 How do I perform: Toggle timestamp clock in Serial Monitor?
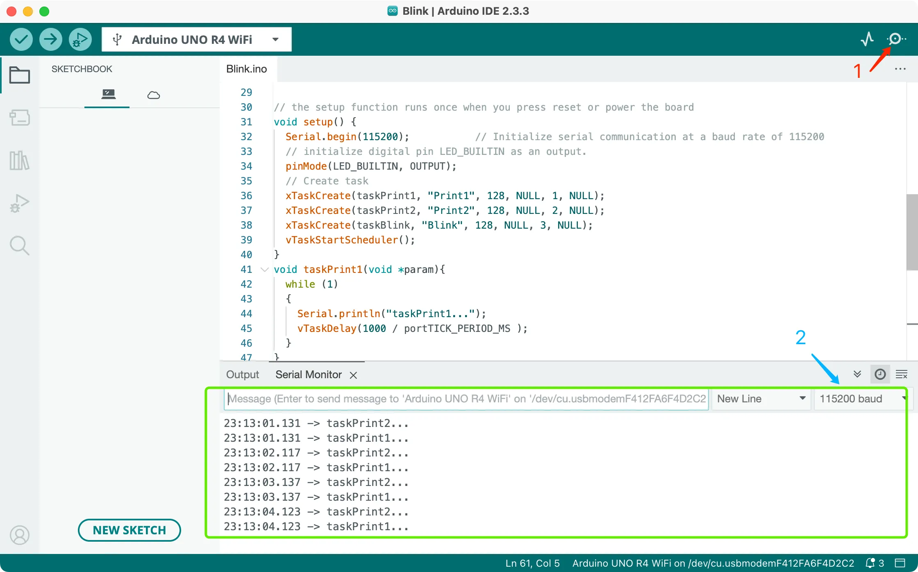(x=880, y=375)
